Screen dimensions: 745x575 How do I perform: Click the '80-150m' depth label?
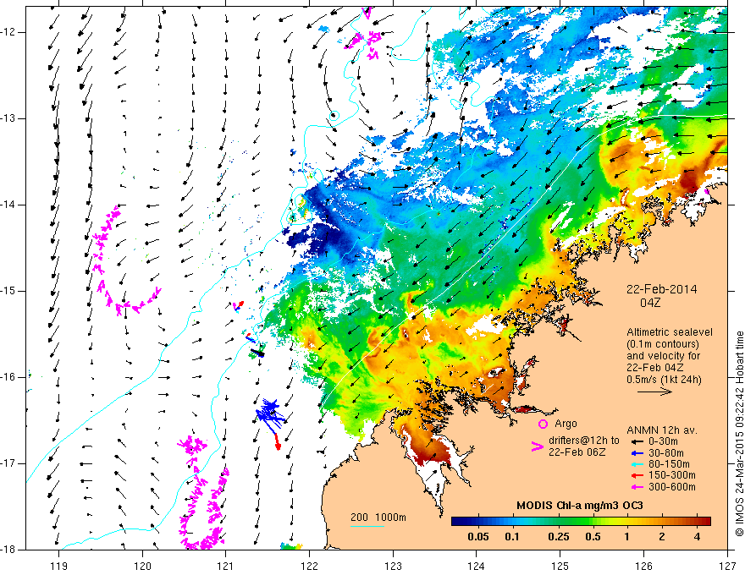(x=669, y=464)
